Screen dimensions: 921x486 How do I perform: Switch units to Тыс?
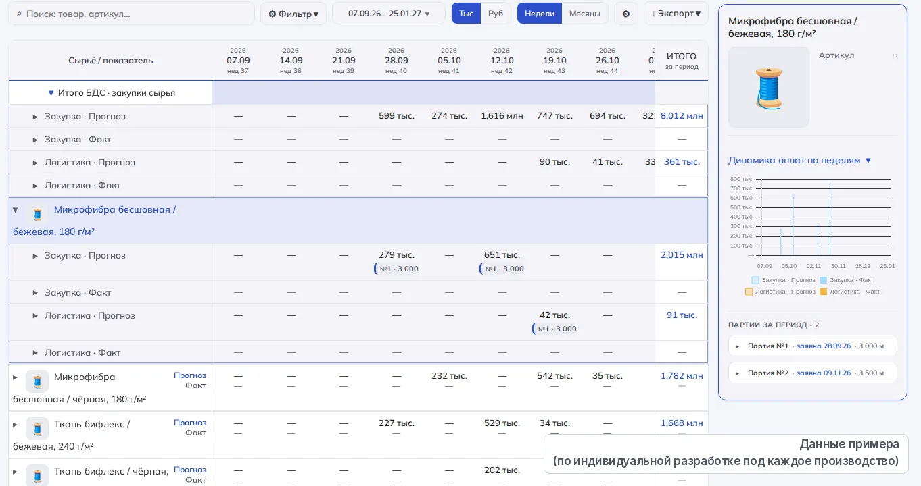pos(467,13)
